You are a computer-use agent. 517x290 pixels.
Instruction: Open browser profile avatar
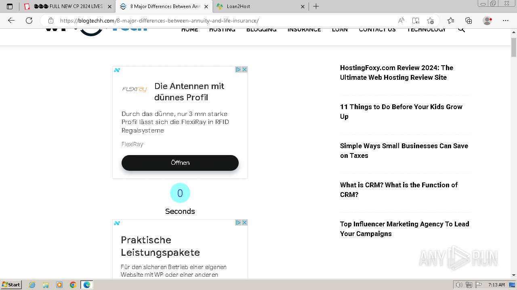[488, 21]
